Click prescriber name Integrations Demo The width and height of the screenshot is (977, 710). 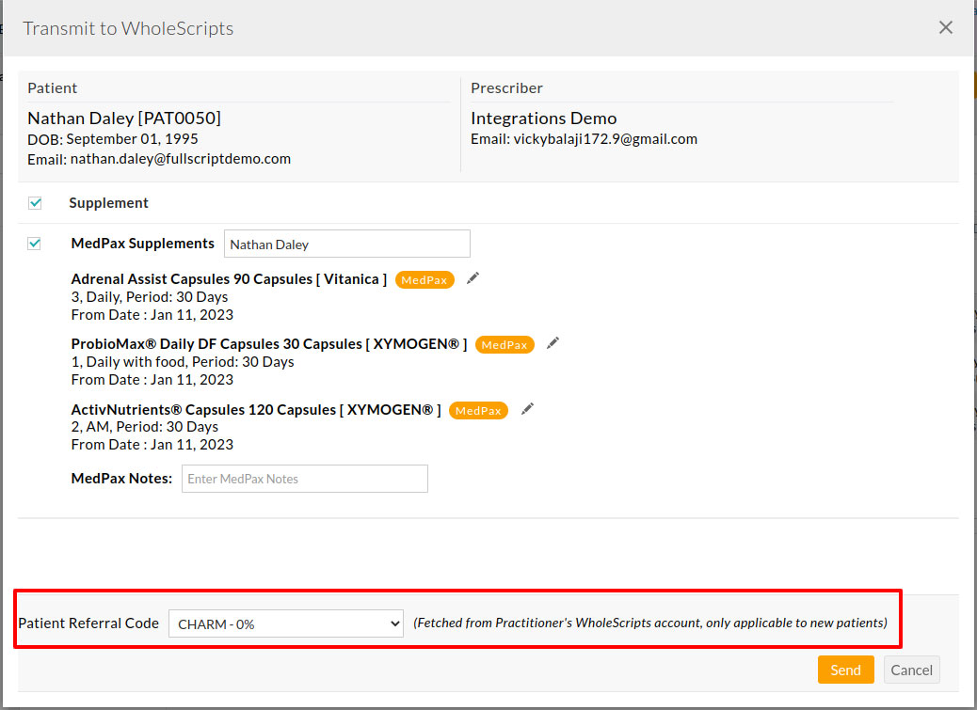click(543, 118)
